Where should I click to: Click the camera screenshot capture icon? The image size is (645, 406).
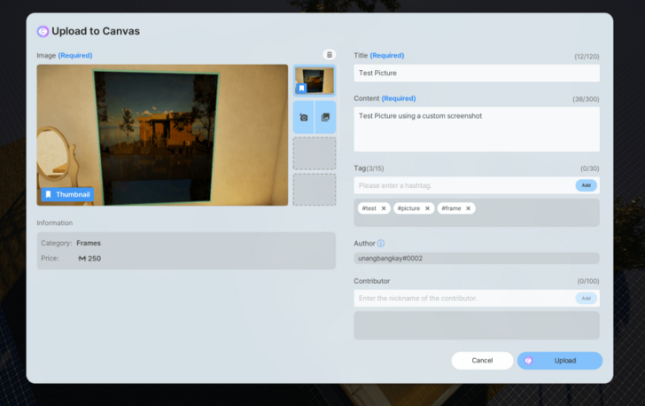304,117
